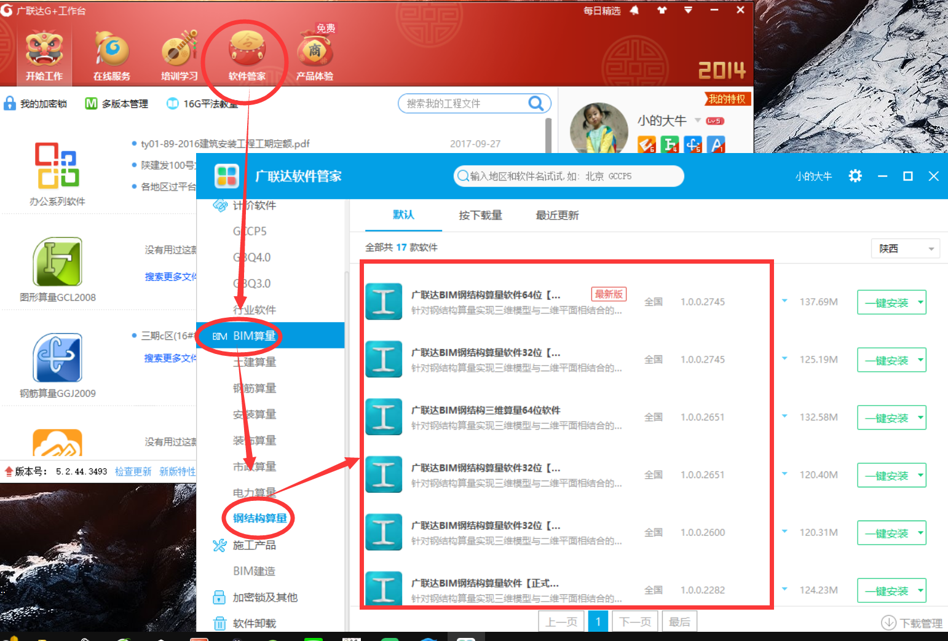
Task: Click 最后 pagination button
Action: [679, 622]
